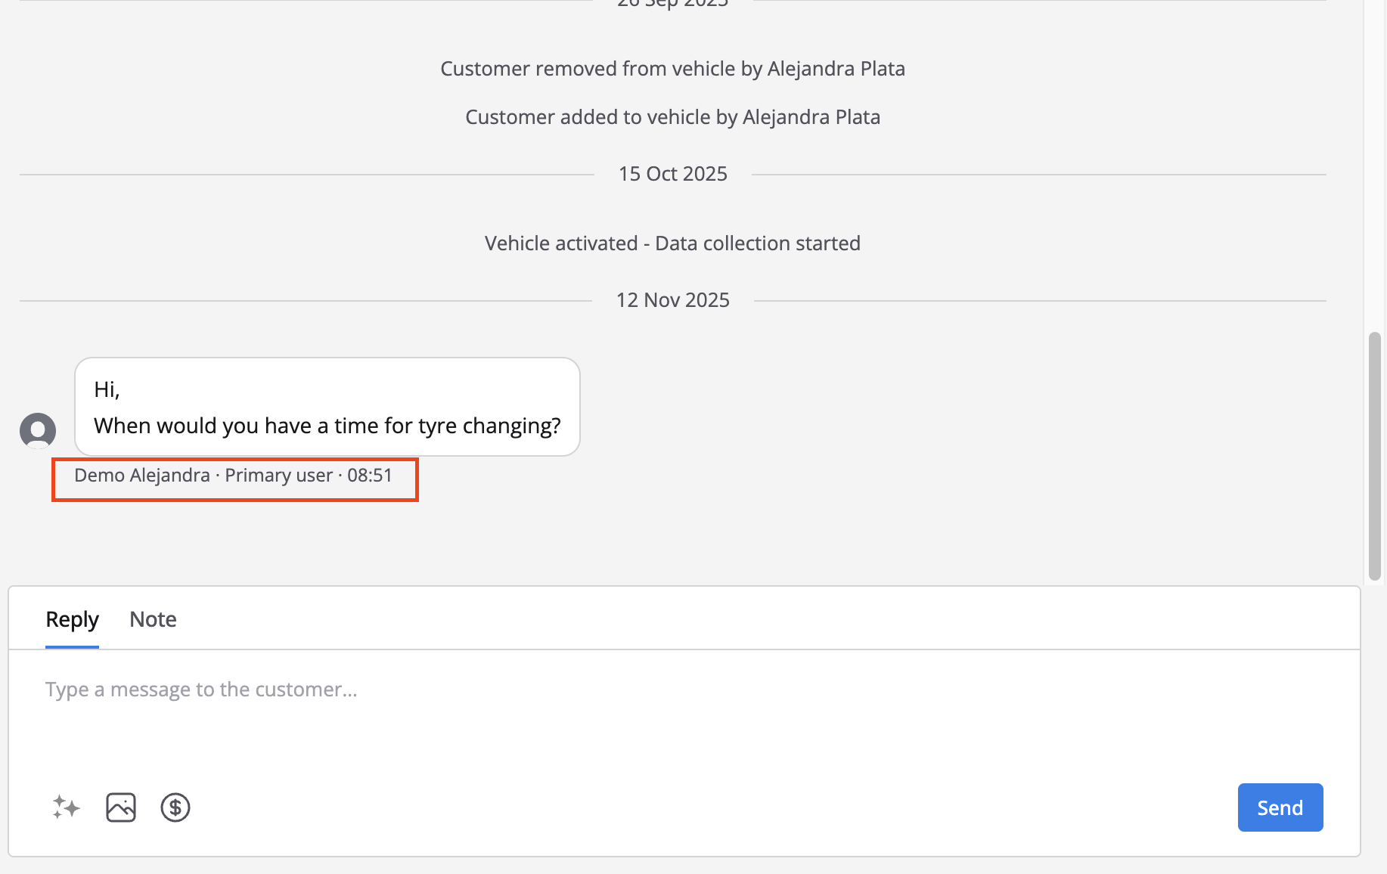Click the tyre changing question text
The image size is (1387, 874).
tap(327, 426)
